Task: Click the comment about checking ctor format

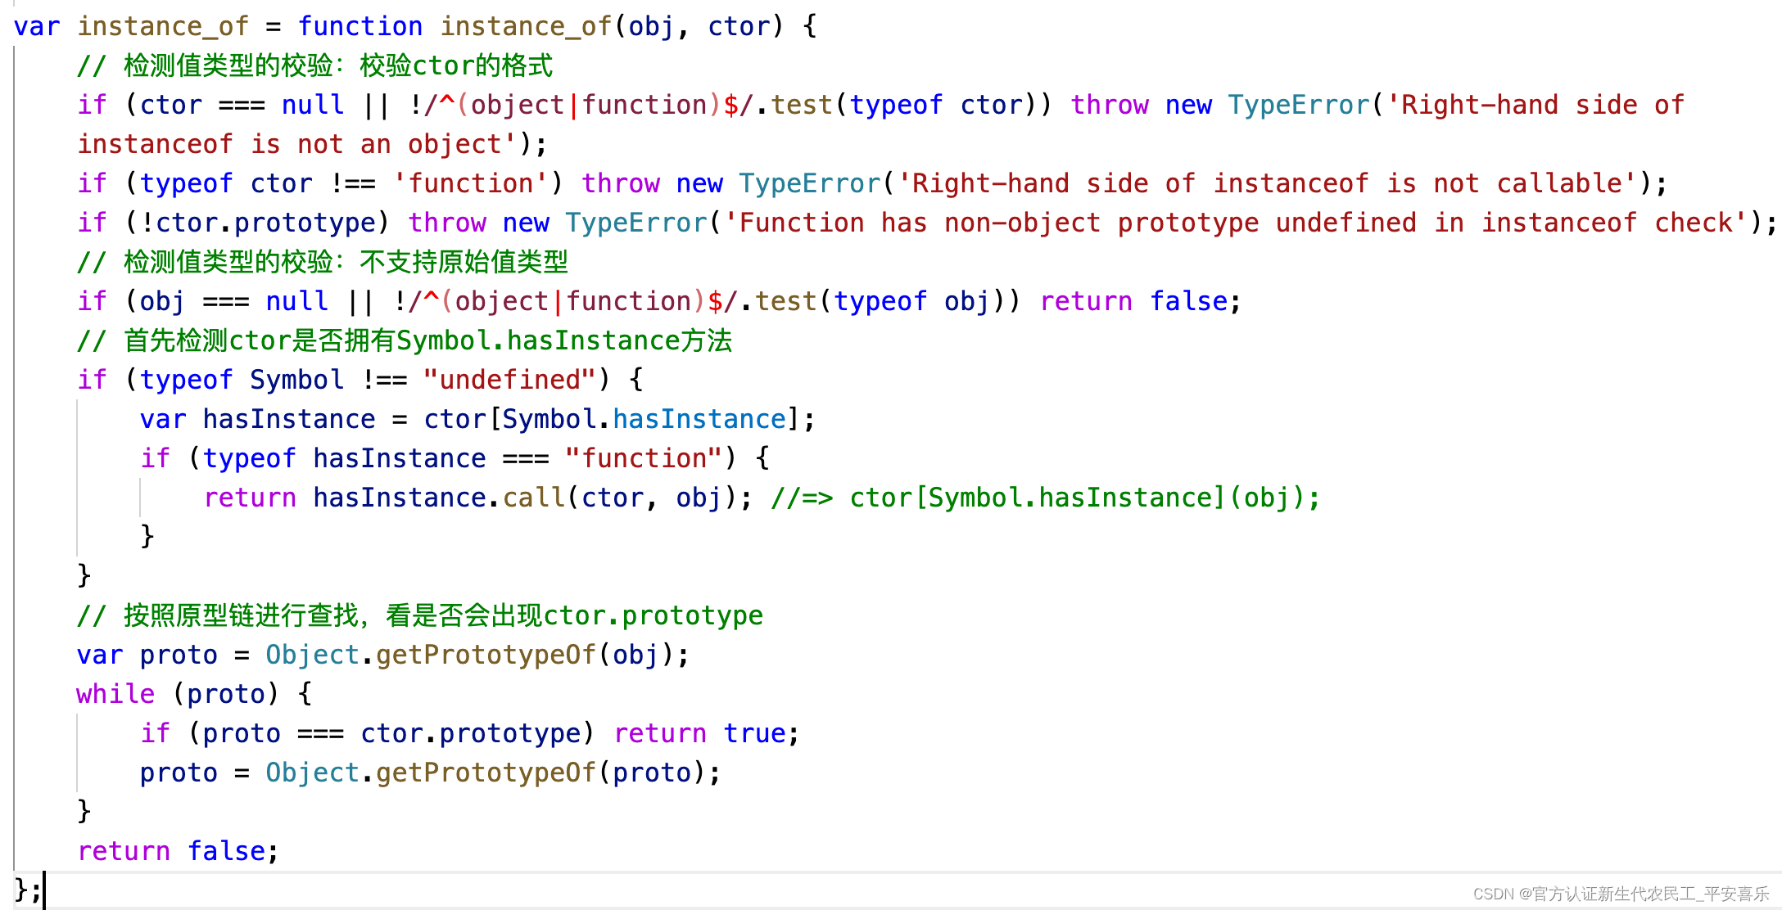Action: point(315,65)
